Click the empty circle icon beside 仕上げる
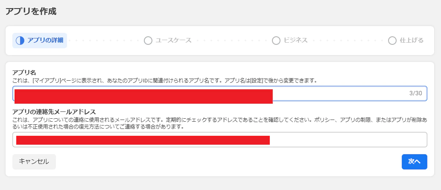This screenshot has width=441, height=190. pyautogui.click(x=392, y=41)
